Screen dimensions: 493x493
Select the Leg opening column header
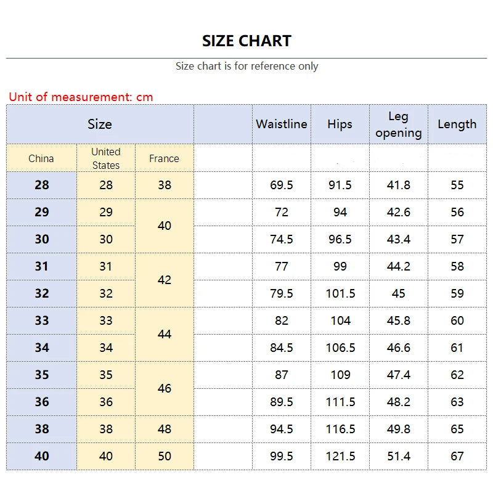coord(399,124)
